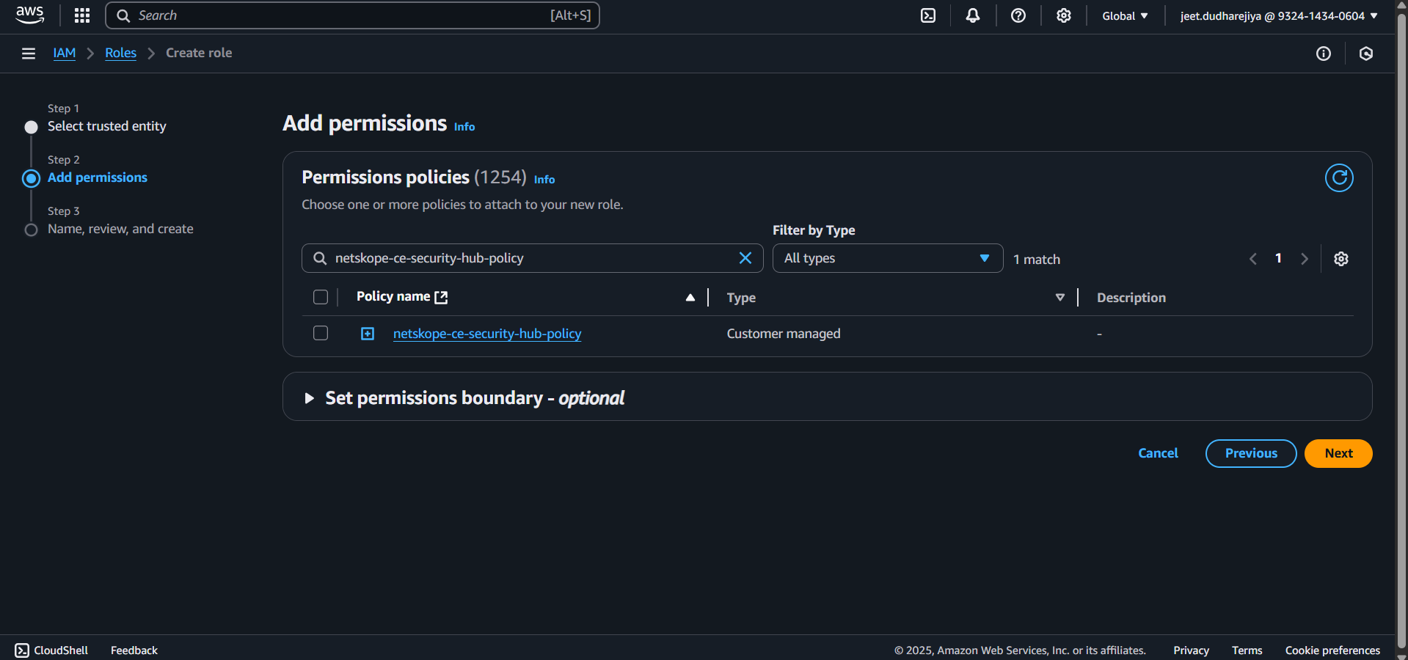Expand Set permissions boundary section
1408x660 pixels.
click(309, 397)
